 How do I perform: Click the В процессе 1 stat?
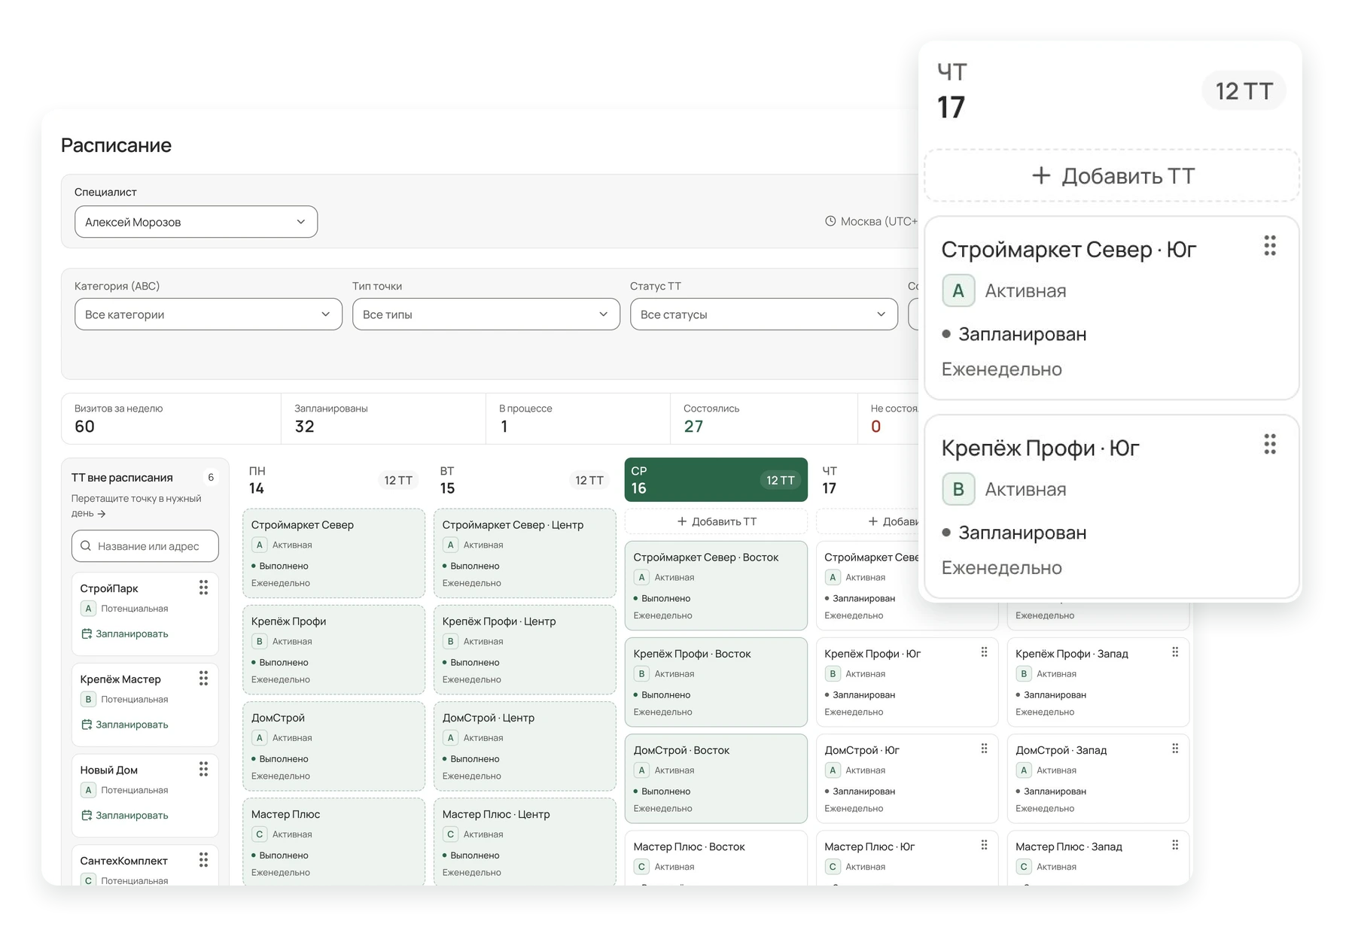578,418
